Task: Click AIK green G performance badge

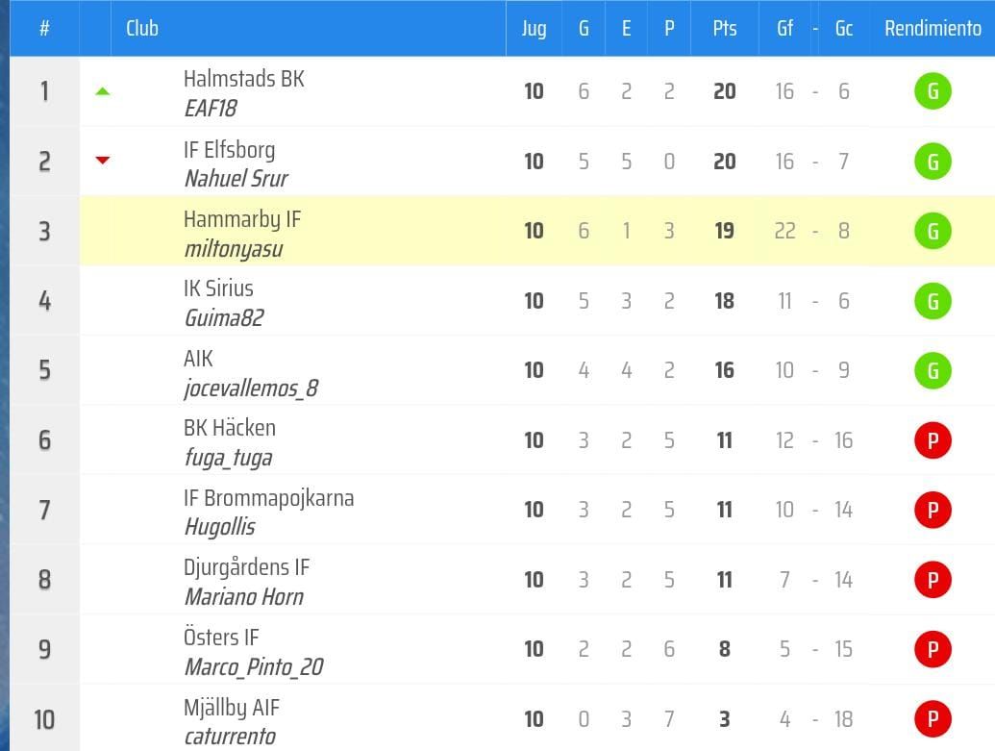Action: [932, 370]
